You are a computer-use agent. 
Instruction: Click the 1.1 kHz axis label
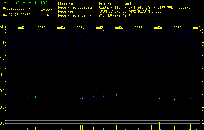[3, 42]
